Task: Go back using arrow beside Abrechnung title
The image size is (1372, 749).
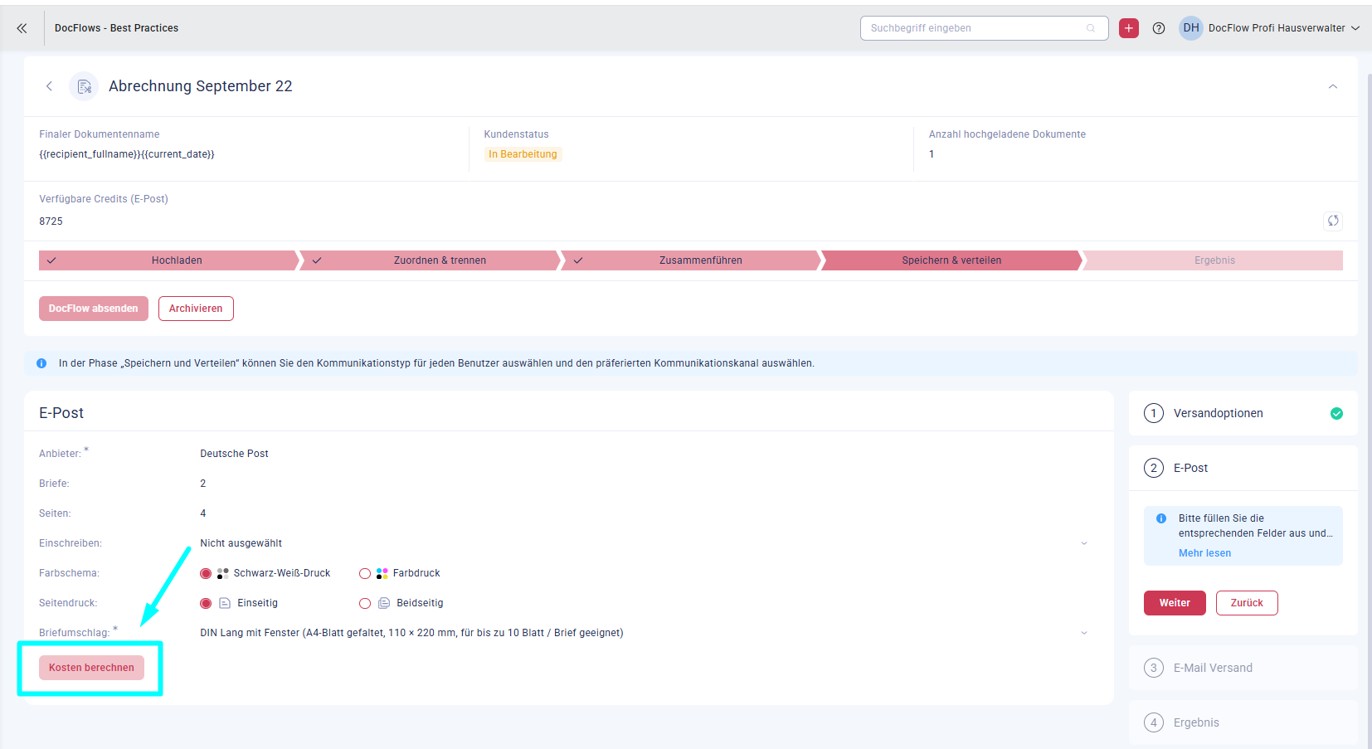Action: tap(50, 86)
